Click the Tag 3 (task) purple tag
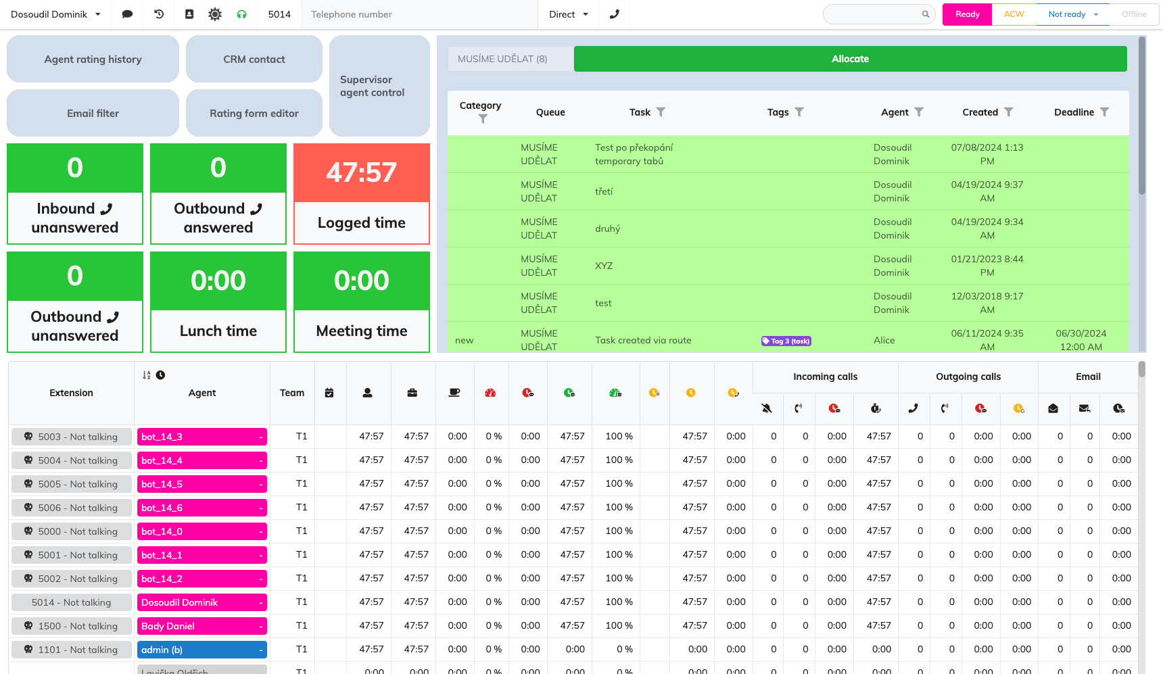Viewport: 1163px width, 674px height. click(786, 341)
